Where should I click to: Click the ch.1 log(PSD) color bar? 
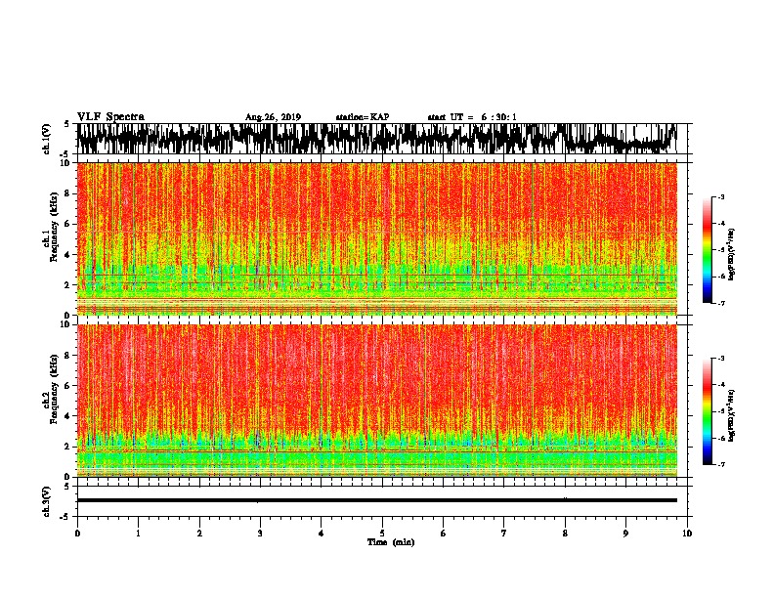click(x=708, y=250)
